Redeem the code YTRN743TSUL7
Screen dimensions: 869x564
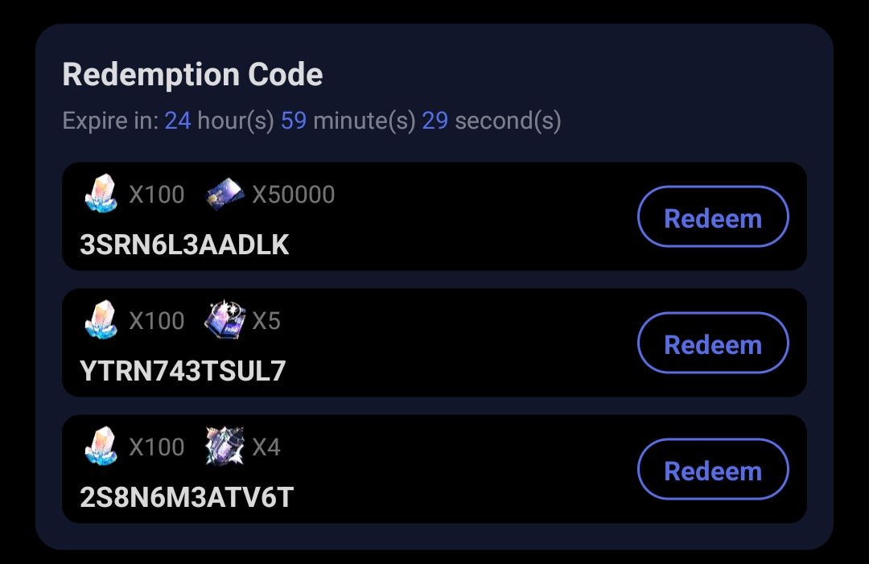click(713, 343)
